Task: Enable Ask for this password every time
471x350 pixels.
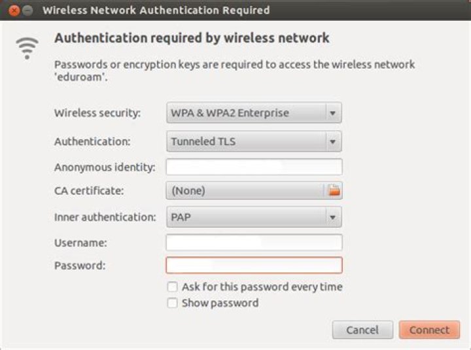Action: [173, 287]
